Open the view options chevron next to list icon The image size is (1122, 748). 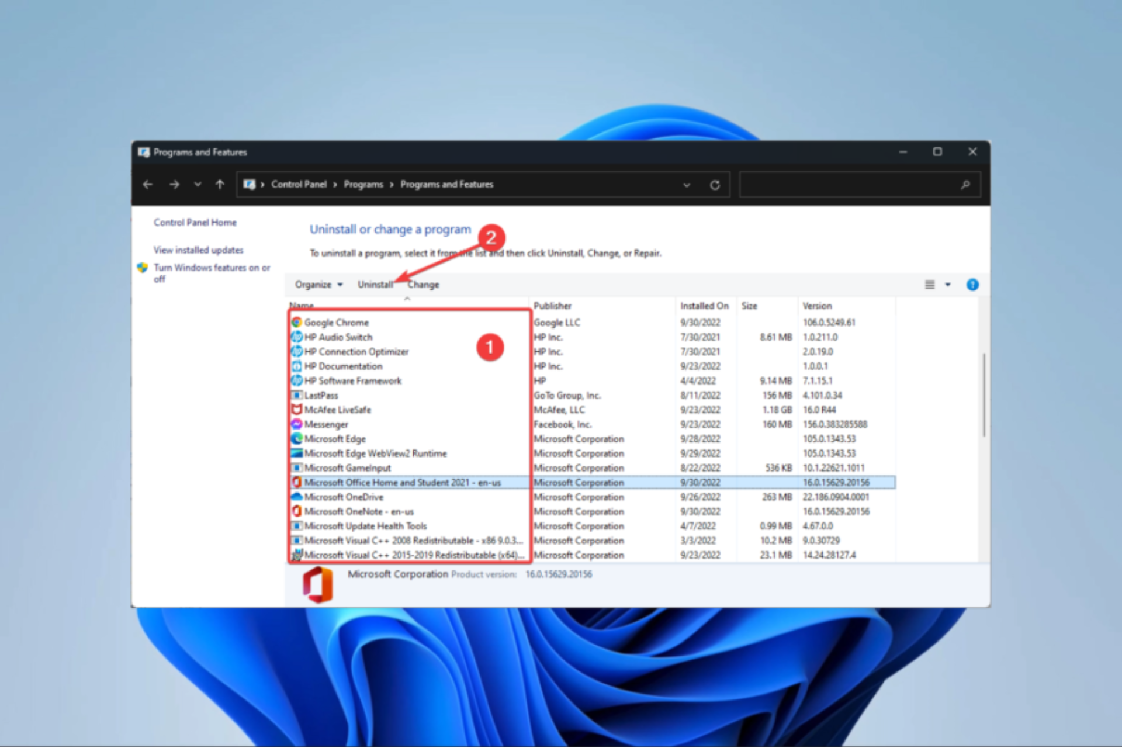tap(947, 285)
